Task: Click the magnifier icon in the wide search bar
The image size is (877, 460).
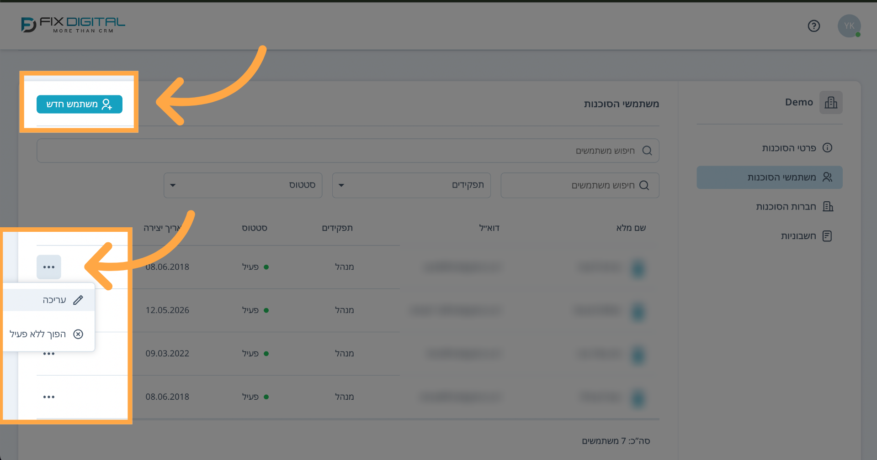Action: coord(647,151)
